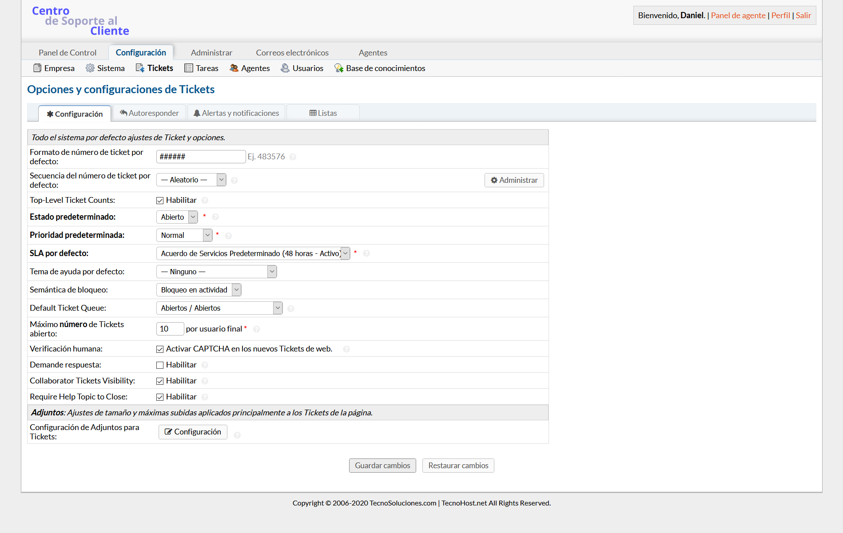Click help icon beside SLA por defecto

click(366, 253)
